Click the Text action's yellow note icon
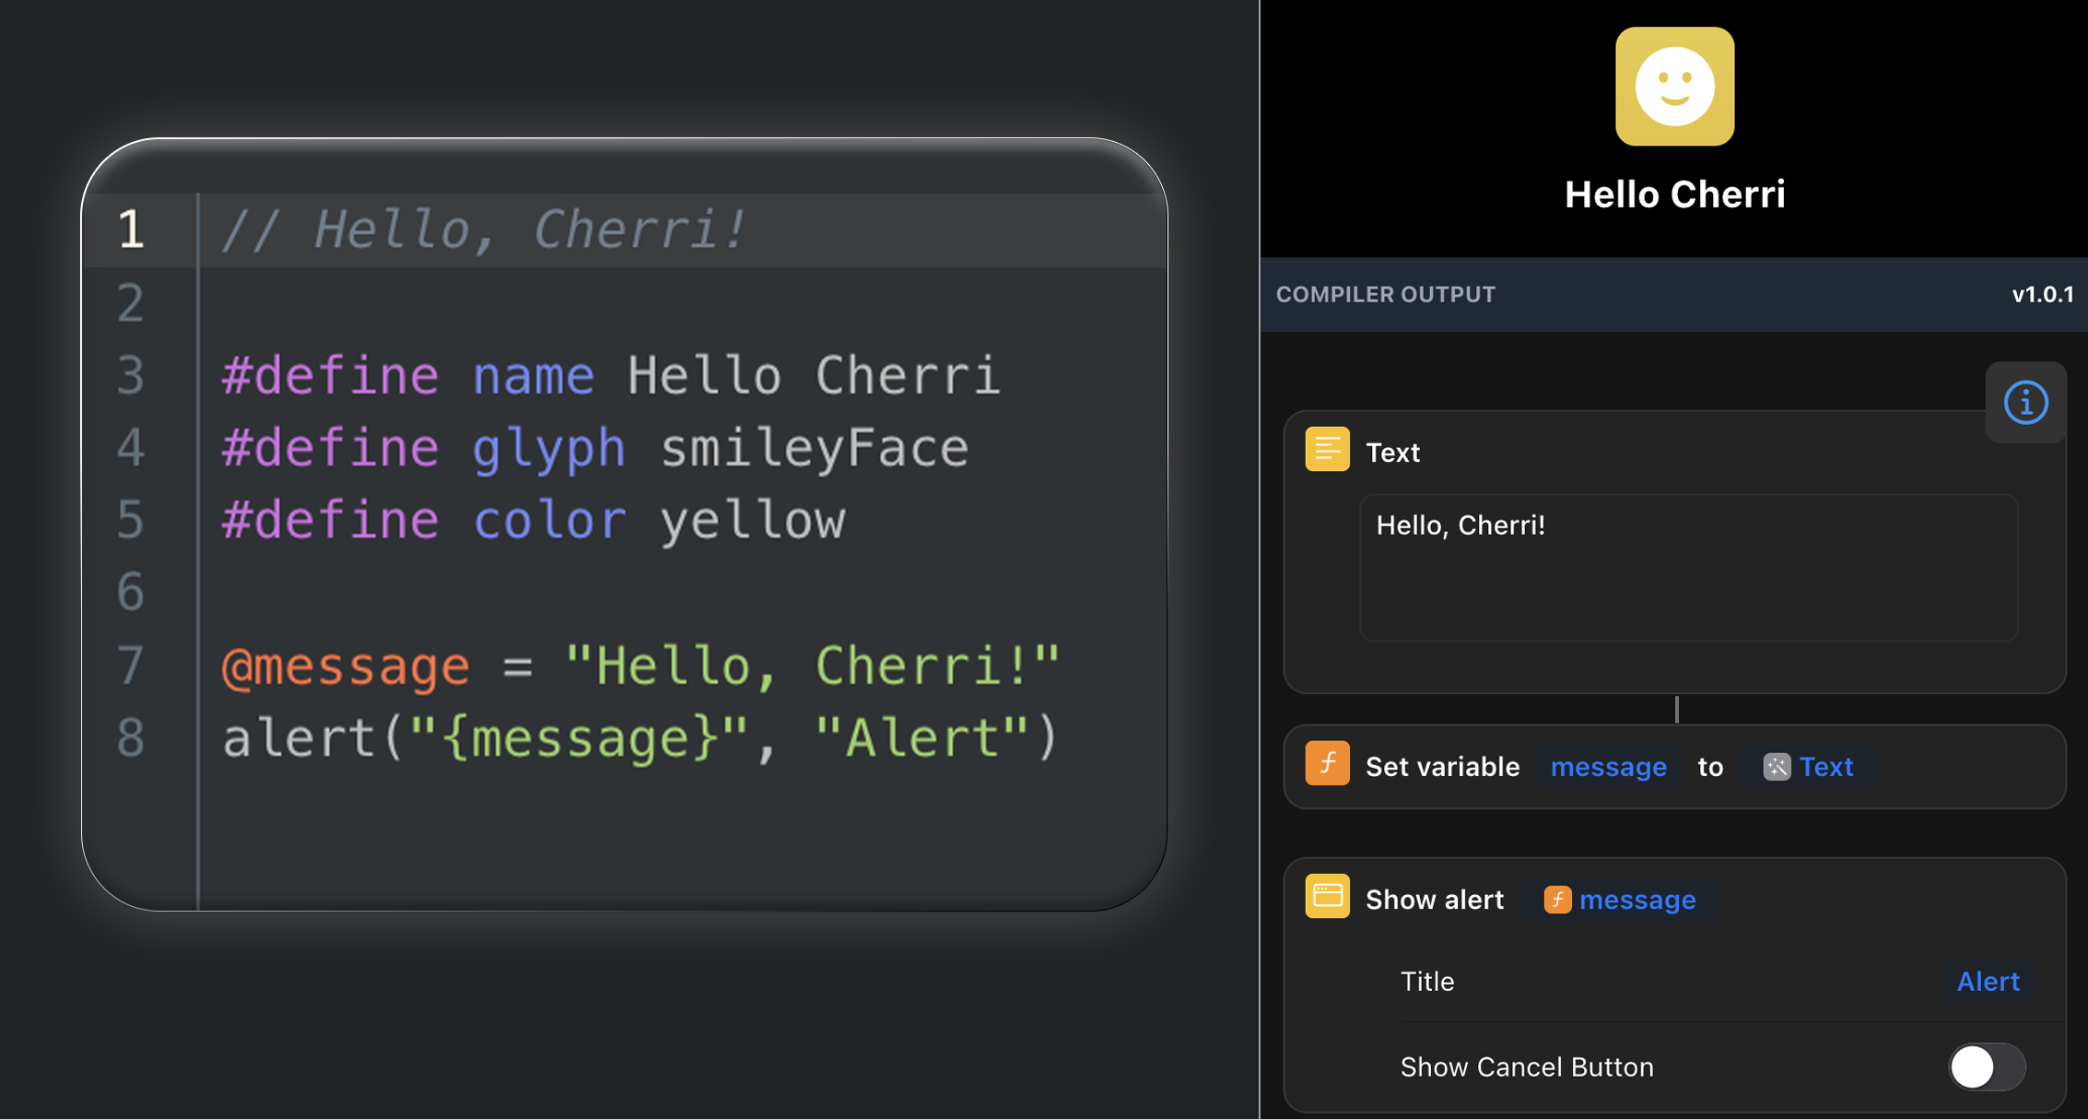The image size is (2088, 1119). point(1327,451)
